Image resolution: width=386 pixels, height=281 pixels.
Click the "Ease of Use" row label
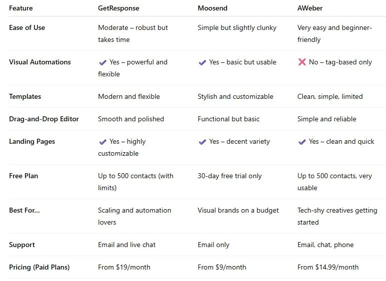click(x=27, y=28)
